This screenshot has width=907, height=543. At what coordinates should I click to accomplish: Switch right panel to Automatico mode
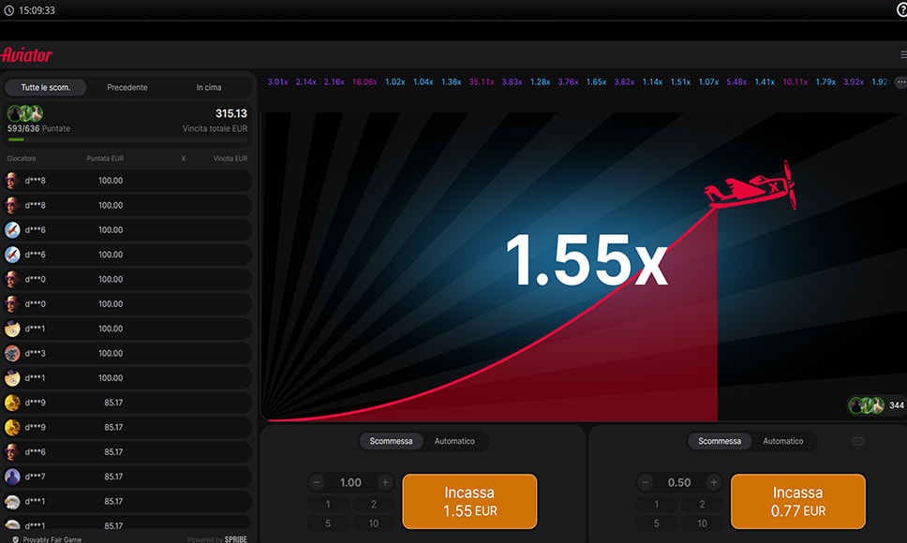(x=782, y=441)
